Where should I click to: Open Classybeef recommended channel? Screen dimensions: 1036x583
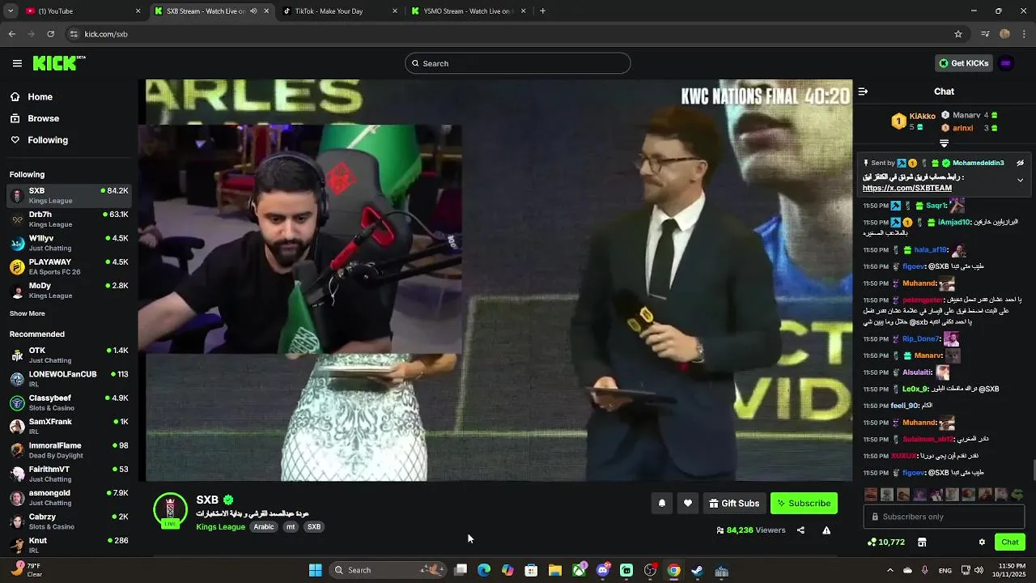point(69,402)
